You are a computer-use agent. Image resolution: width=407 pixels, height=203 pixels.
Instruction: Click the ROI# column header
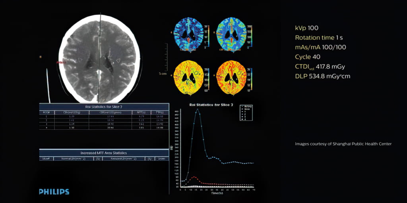point(46,113)
